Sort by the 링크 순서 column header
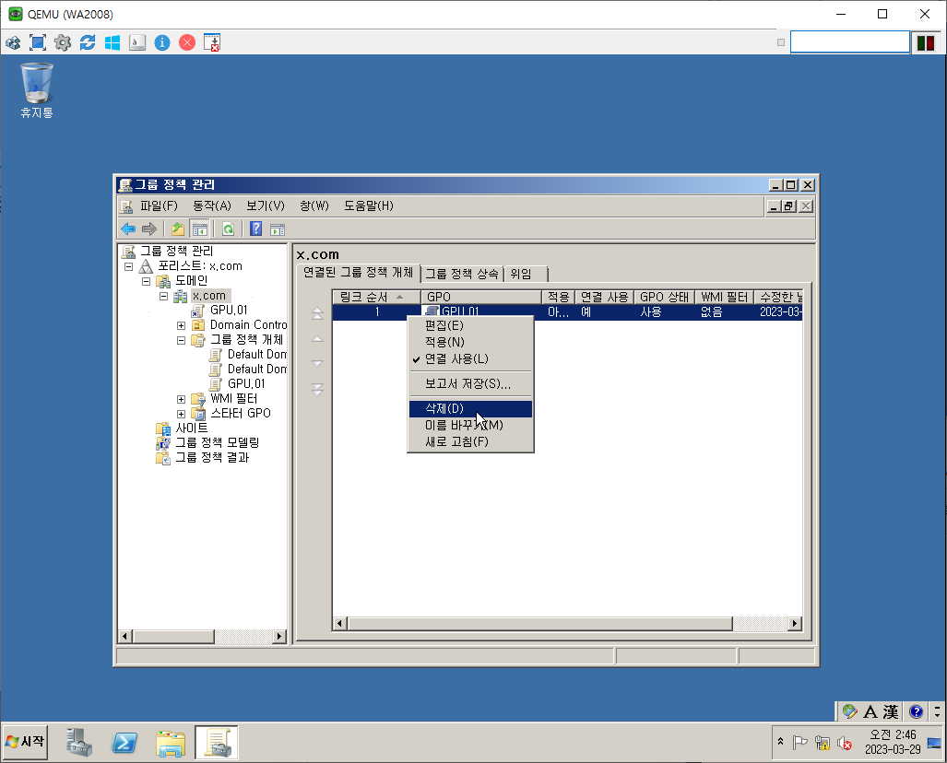Viewport: 947px width, 763px height. [x=376, y=297]
